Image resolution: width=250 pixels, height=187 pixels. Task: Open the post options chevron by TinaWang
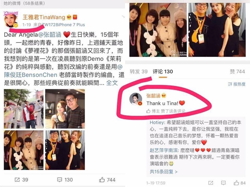point(123,17)
